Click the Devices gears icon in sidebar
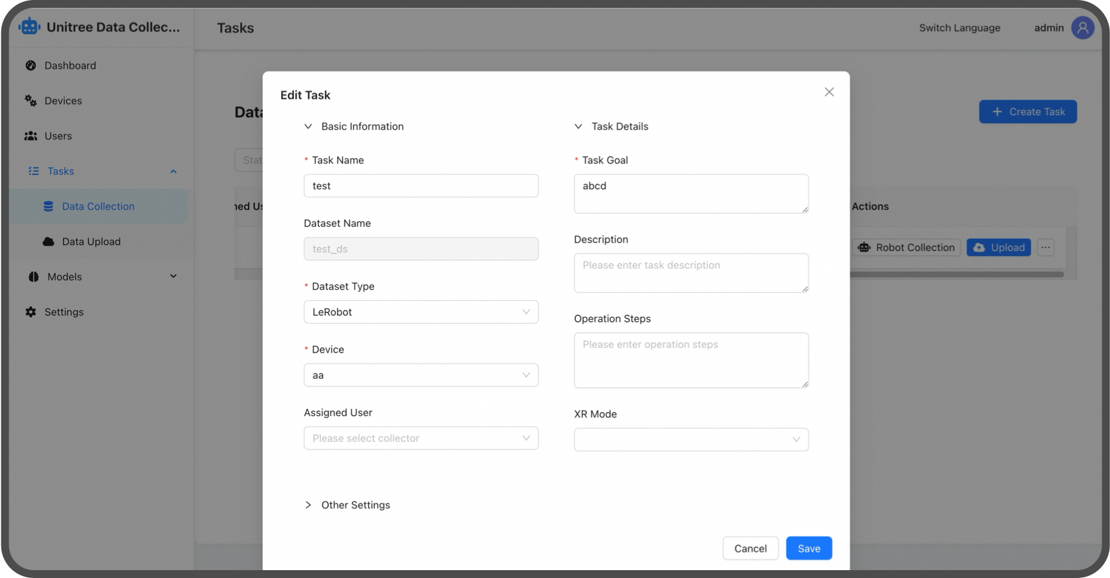The height and width of the screenshot is (578, 1110). coord(31,101)
